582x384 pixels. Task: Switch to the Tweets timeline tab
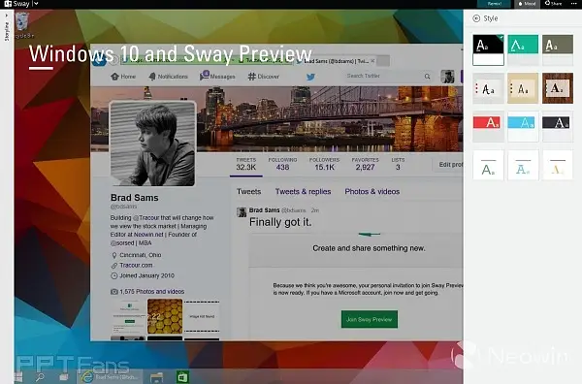pyautogui.click(x=248, y=191)
